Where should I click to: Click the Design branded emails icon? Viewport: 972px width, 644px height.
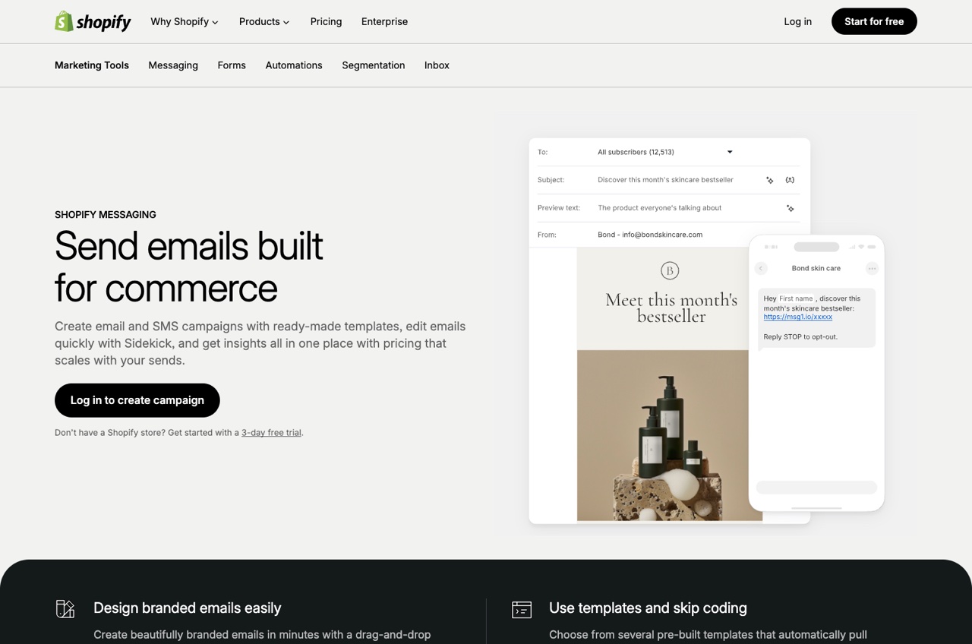tap(65, 609)
